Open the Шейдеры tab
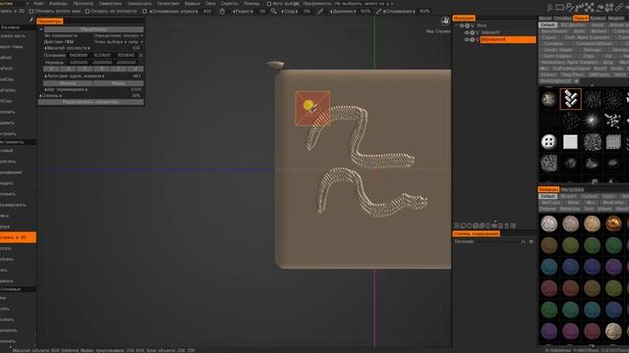 [x=548, y=189]
